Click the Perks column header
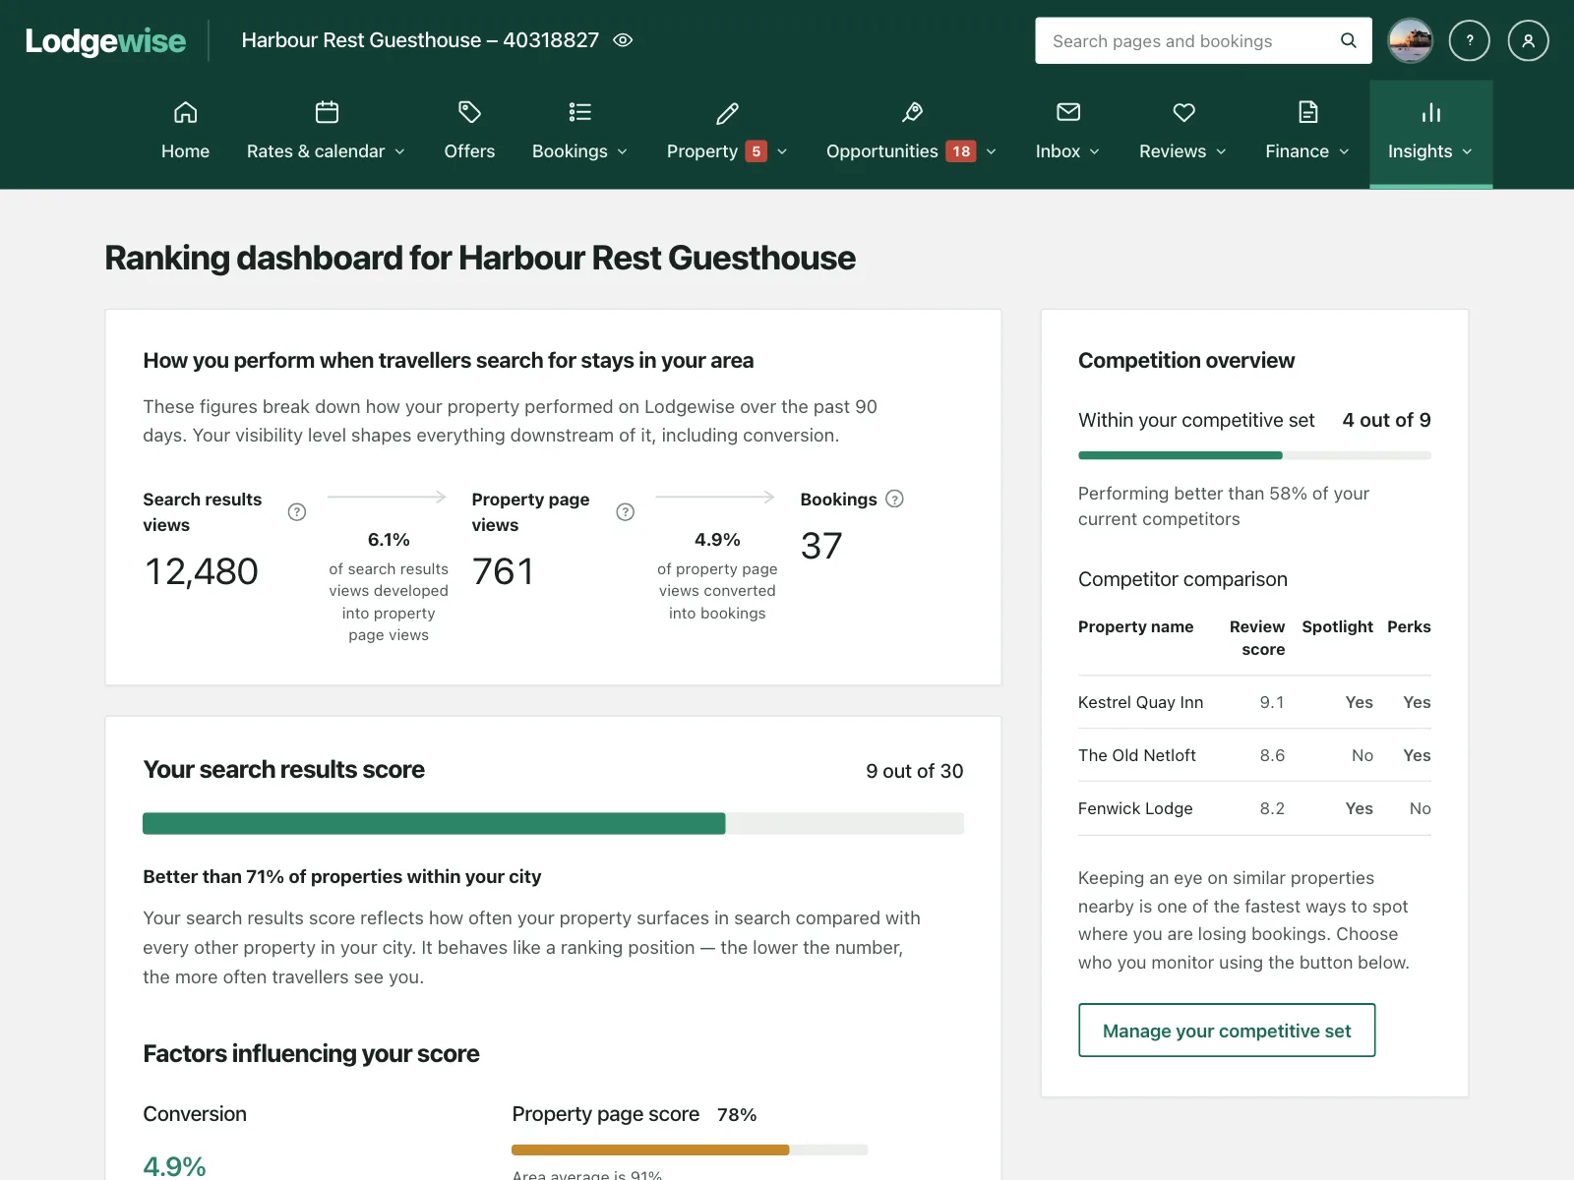 coord(1410,626)
